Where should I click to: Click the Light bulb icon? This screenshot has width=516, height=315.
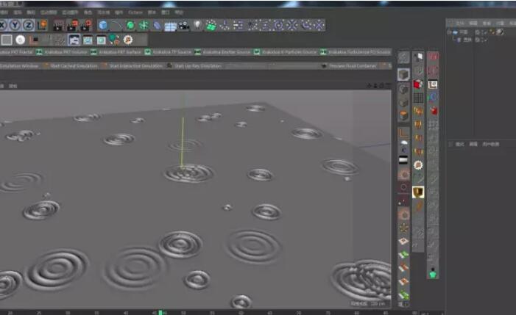[197, 25]
